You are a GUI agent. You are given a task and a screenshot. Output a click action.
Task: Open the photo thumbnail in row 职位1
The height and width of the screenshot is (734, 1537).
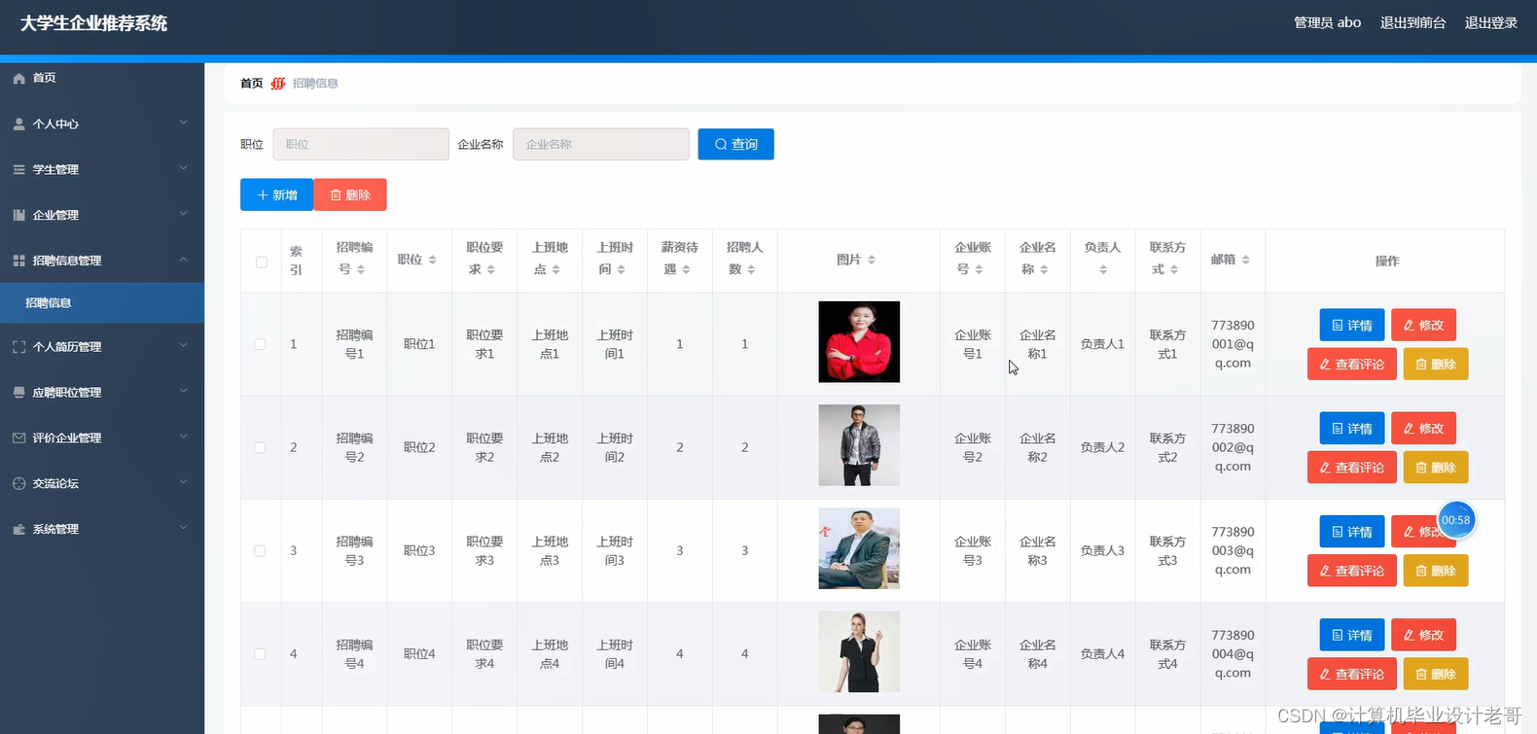pos(859,341)
